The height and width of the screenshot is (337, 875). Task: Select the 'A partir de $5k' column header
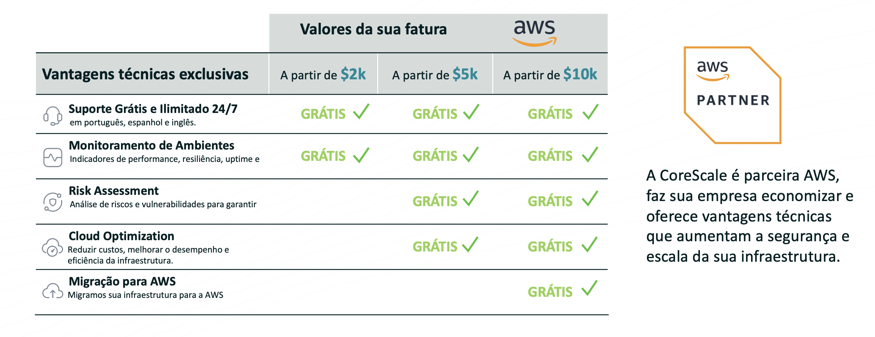click(435, 75)
